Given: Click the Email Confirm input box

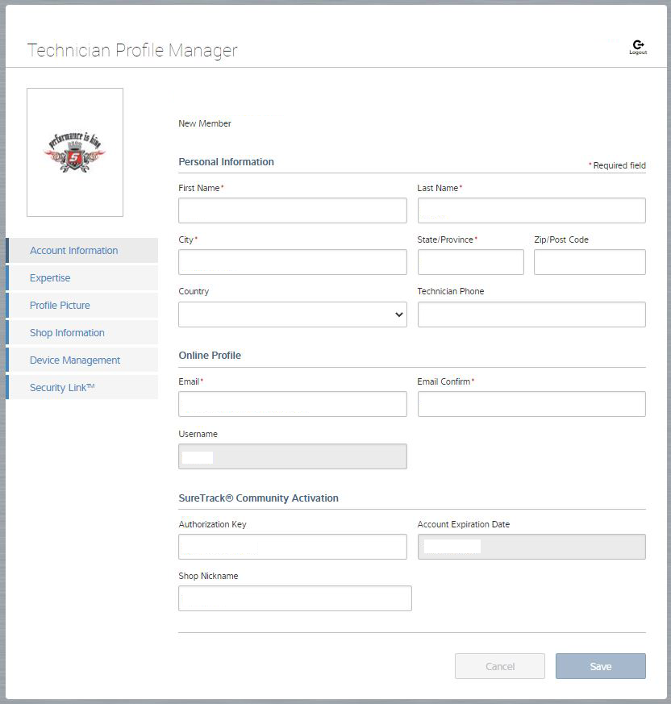Looking at the screenshot, I should pos(531,404).
